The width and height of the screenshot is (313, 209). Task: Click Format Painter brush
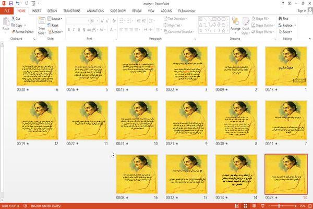click(x=22, y=32)
